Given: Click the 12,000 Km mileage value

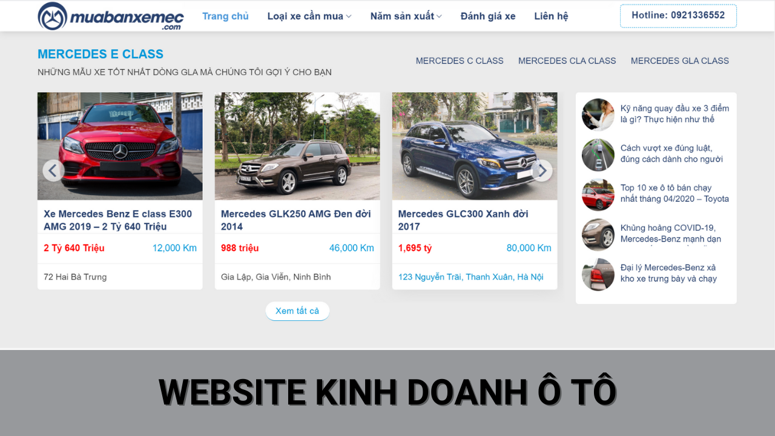Looking at the screenshot, I should coord(174,248).
